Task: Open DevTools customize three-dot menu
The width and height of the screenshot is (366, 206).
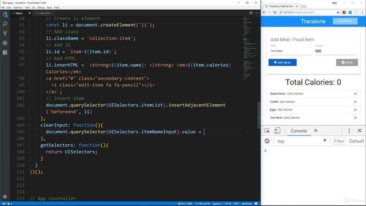Action: pos(349,131)
